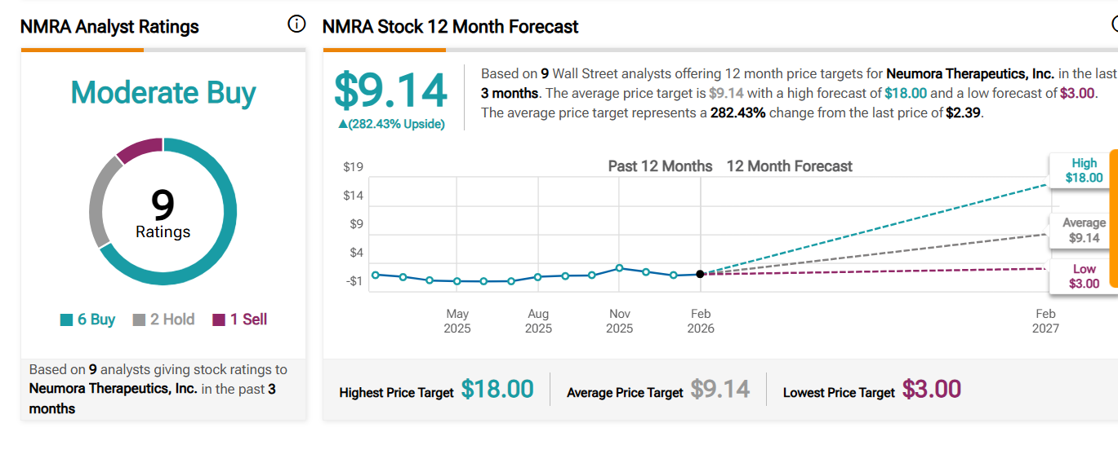Click the Highest Price Target $18.00 value

click(497, 390)
